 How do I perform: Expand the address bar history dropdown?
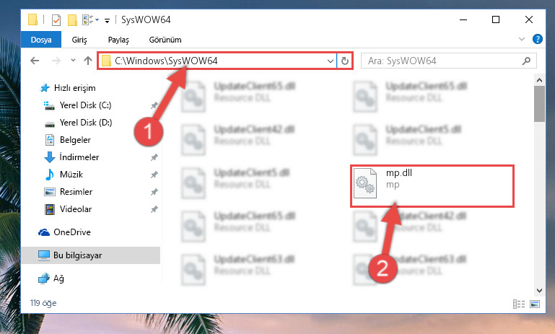point(331,61)
